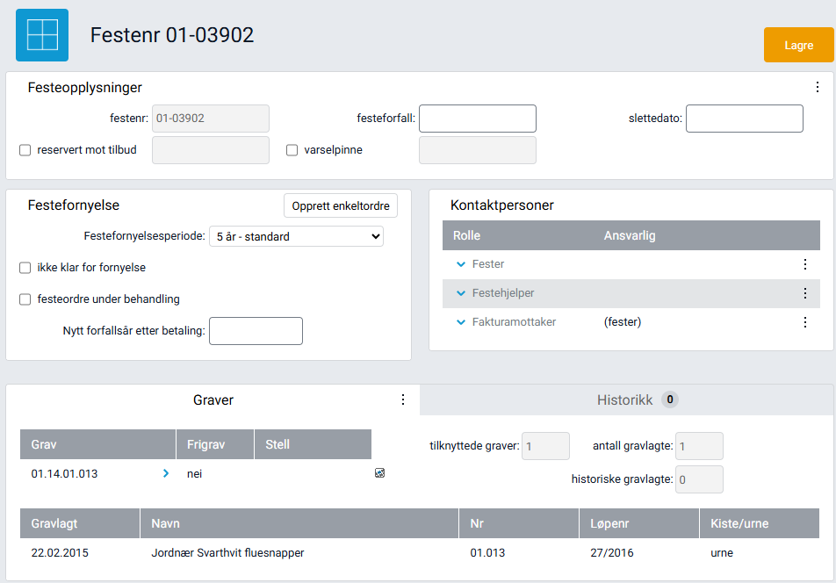Enable the reservert mot tilbud checkbox
The image size is (836, 583).
tap(25, 150)
